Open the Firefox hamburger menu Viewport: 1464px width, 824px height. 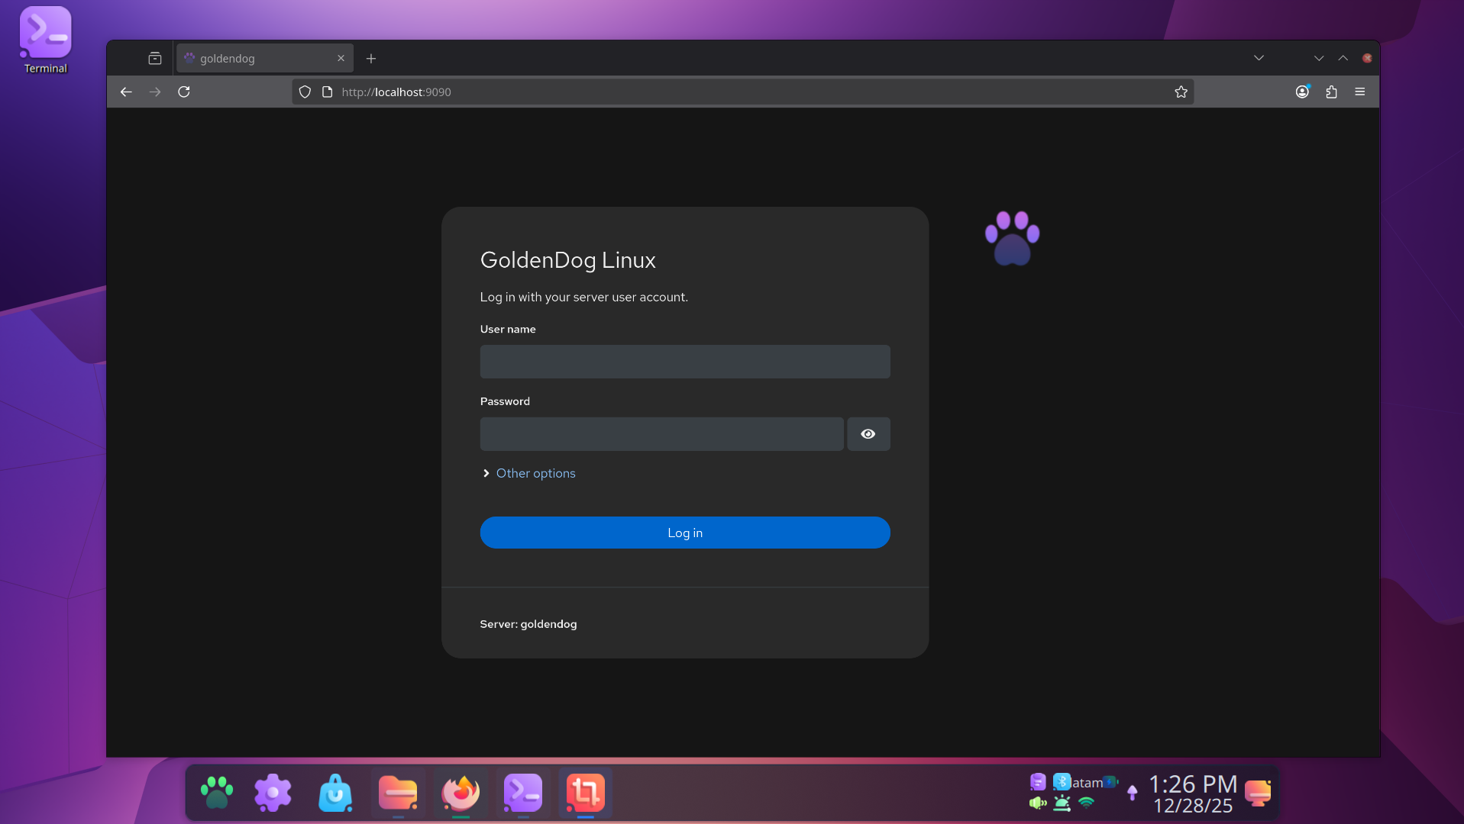[x=1359, y=92]
